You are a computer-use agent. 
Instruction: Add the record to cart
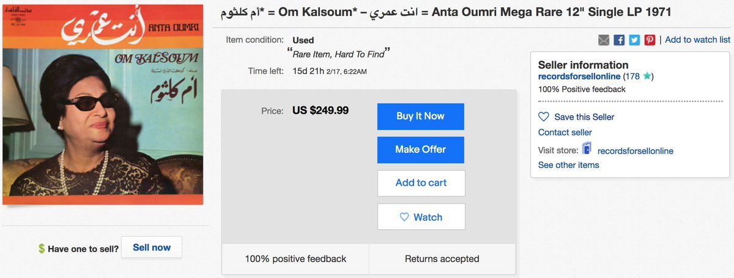tap(421, 183)
